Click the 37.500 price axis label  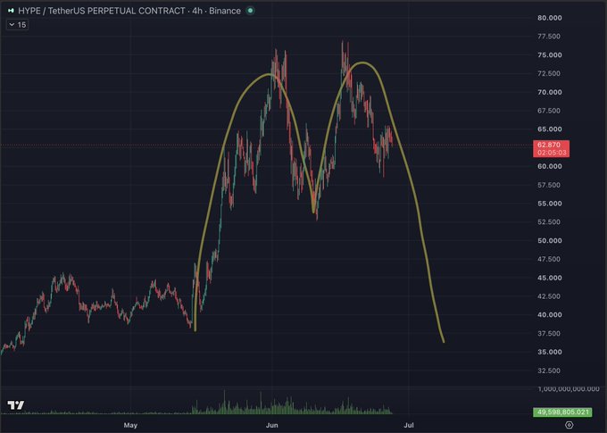tap(549, 334)
